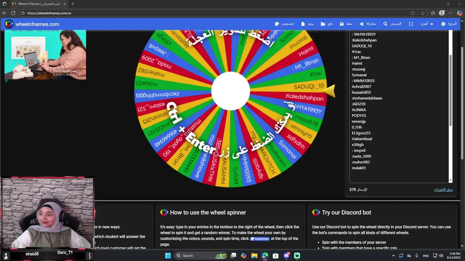Click the ad video thumbnail with woman at laptop
Screen dimensions: 465x261
(x=45, y=54)
